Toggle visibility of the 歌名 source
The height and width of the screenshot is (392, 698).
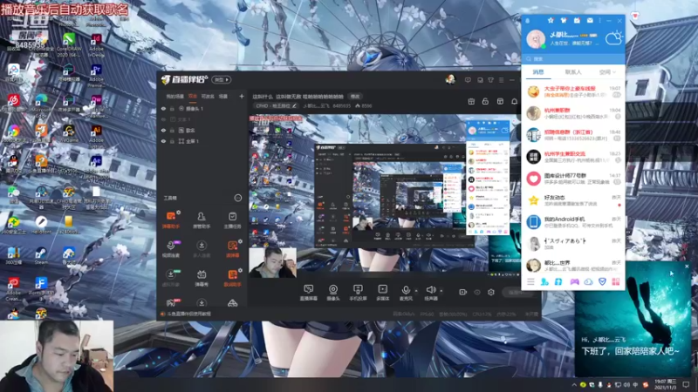click(x=163, y=130)
